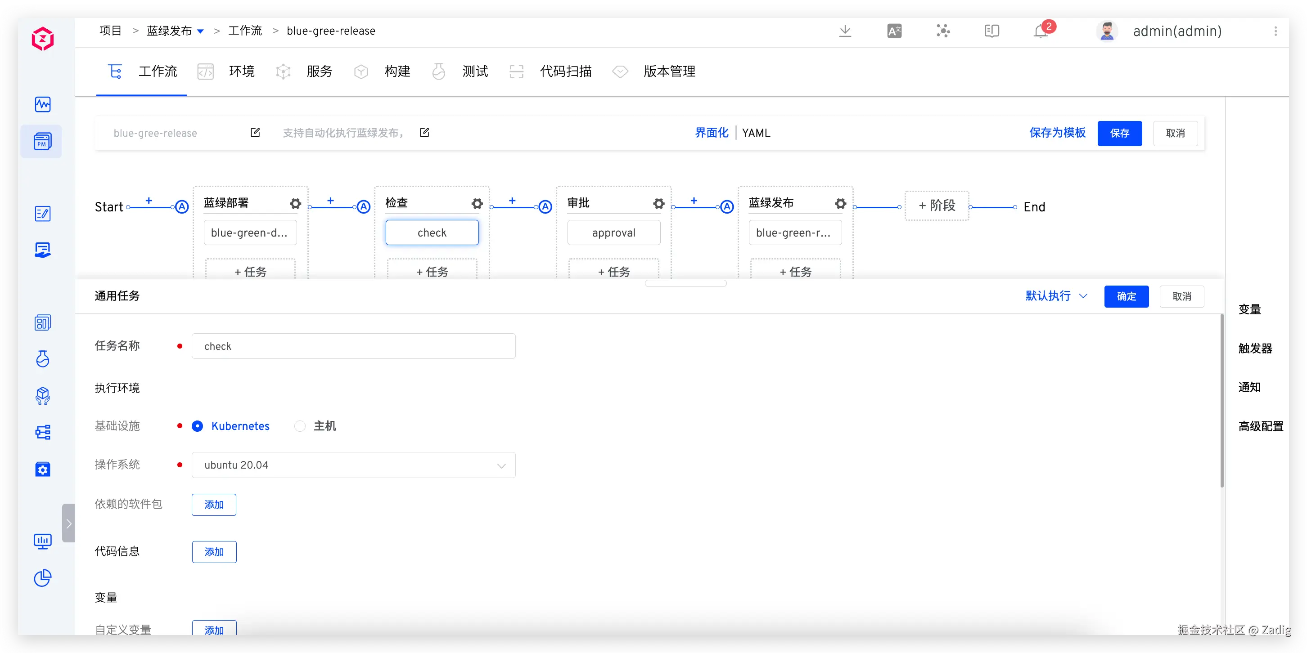Expand the ubuntu 20.04 operating system dropdown
This screenshot has height=653, width=1307.
point(353,465)
